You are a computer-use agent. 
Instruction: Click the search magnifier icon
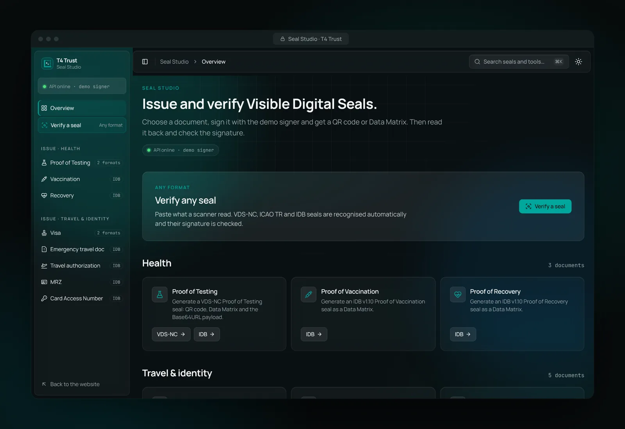click(477, 62)
